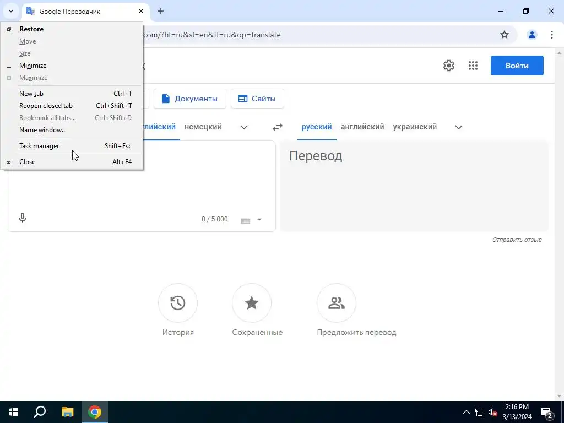Open the tab search chevron button
This screenshot has width=564, height=423.
point(11,11)
